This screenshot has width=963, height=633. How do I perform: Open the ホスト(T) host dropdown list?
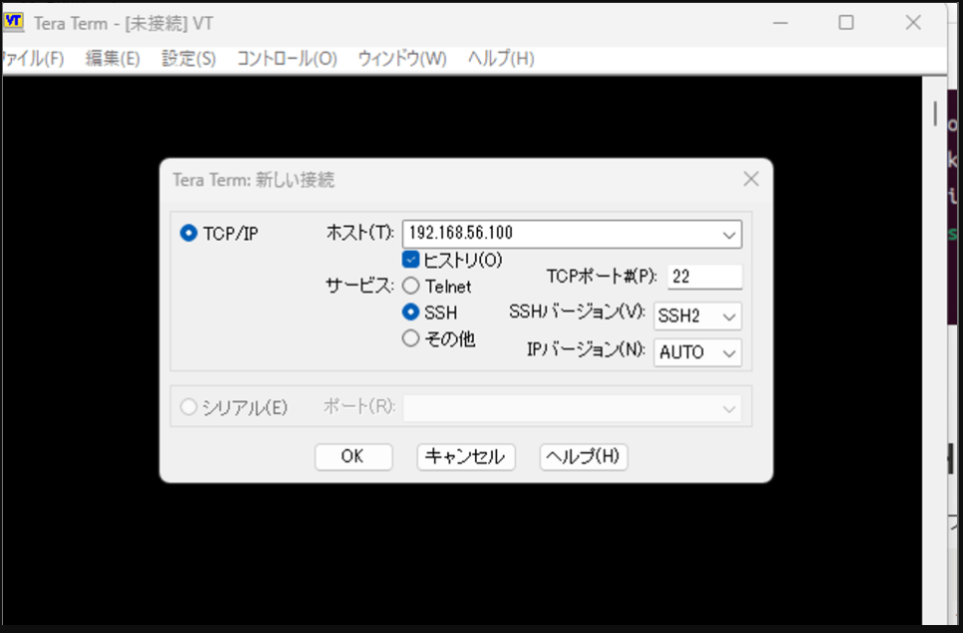[729, 235]
